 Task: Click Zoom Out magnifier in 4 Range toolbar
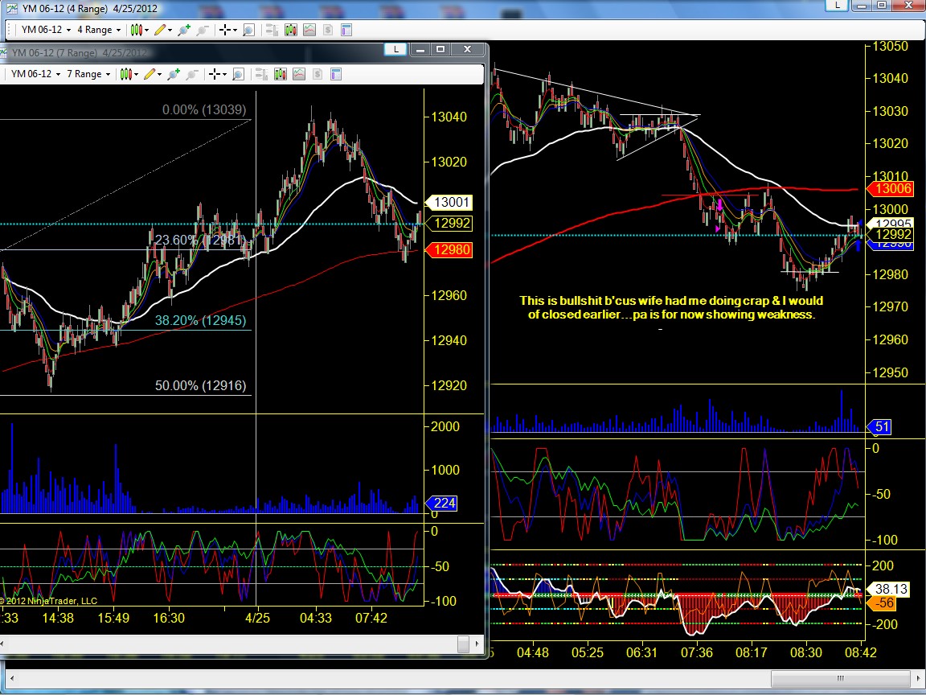[203, 30]
